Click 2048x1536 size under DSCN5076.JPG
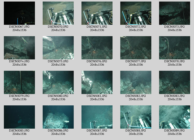Image resolution: width=194 pixels, height=140 pixels. 97,65
